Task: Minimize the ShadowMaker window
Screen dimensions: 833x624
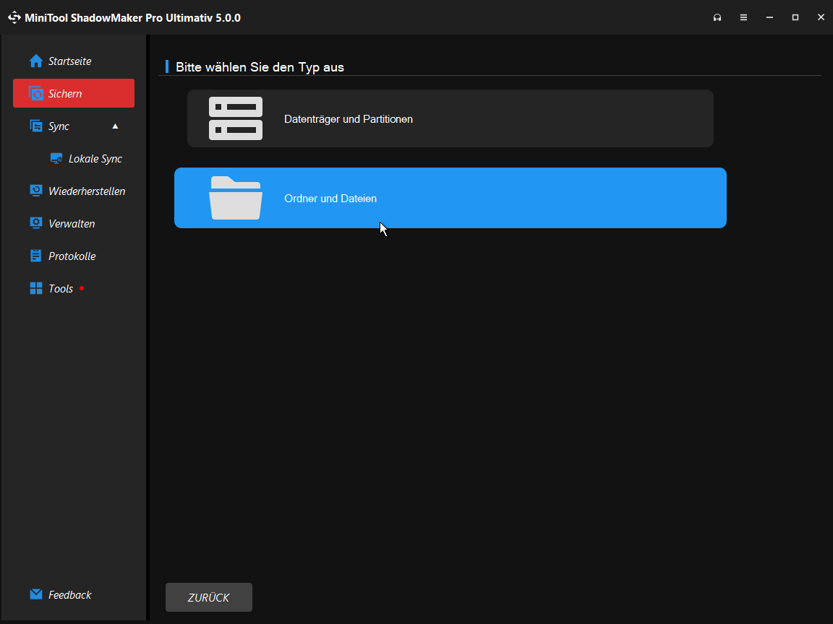Action: point(769,17)
